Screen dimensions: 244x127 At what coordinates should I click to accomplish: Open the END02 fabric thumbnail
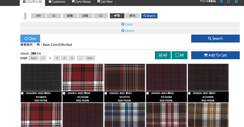(x=125, y=77)
